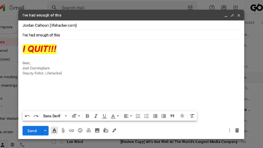Screen dimensions: 263x148
Task: Toggle strikethrough formatting
Action: click(x=182, y=116)
